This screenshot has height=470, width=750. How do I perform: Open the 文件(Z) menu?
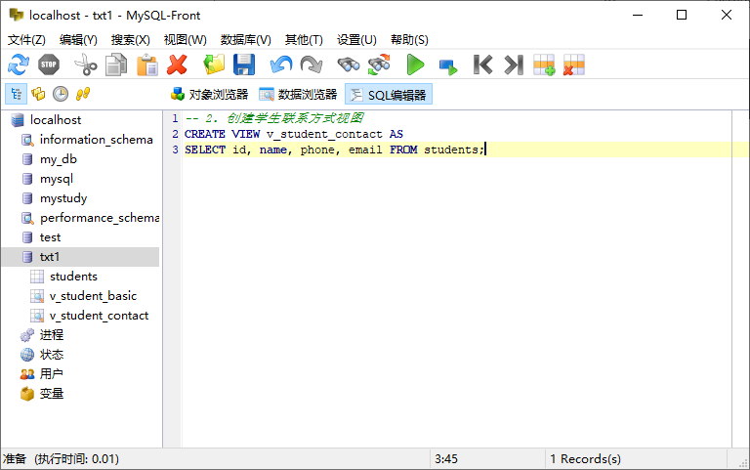click(x=26, y=40)
